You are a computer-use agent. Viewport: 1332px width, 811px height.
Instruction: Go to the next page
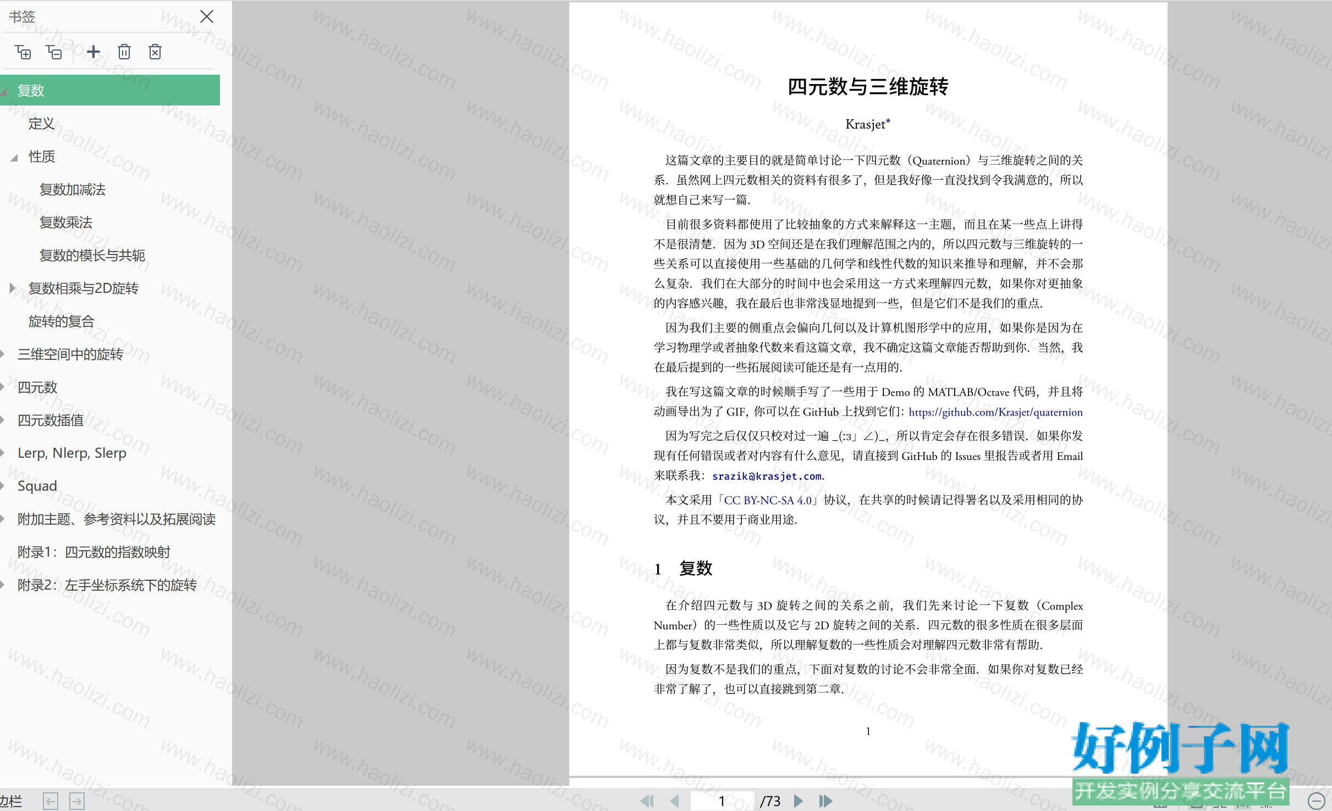click(799, 801)
